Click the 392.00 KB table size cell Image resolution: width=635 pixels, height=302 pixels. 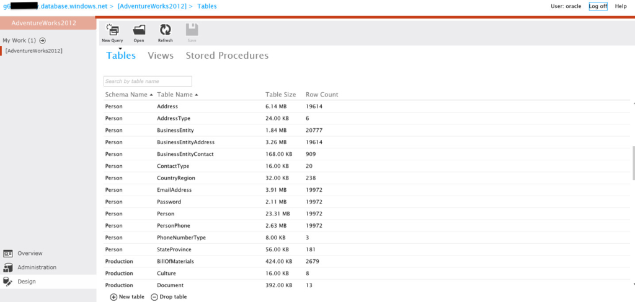[x=279, y=285]
